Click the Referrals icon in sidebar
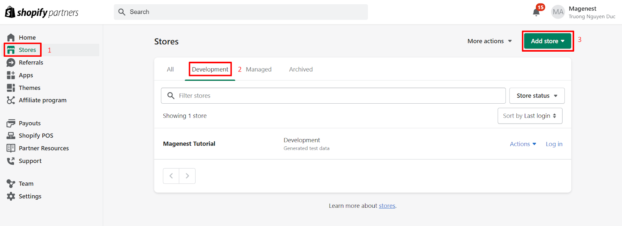This screenshot has width=622, height=226. (x=11, y=63)
